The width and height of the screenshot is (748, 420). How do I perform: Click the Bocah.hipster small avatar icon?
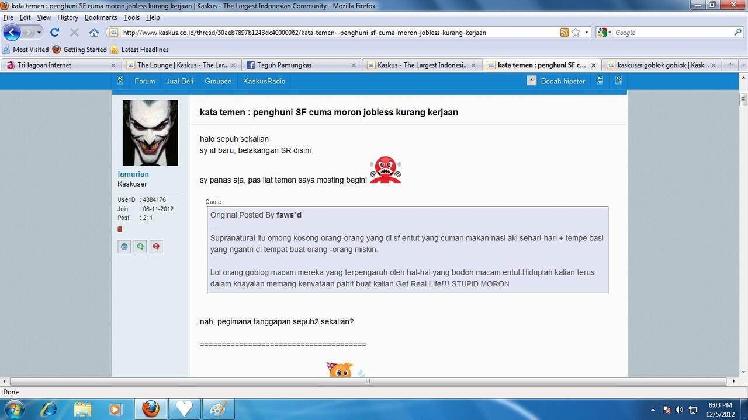531,80
